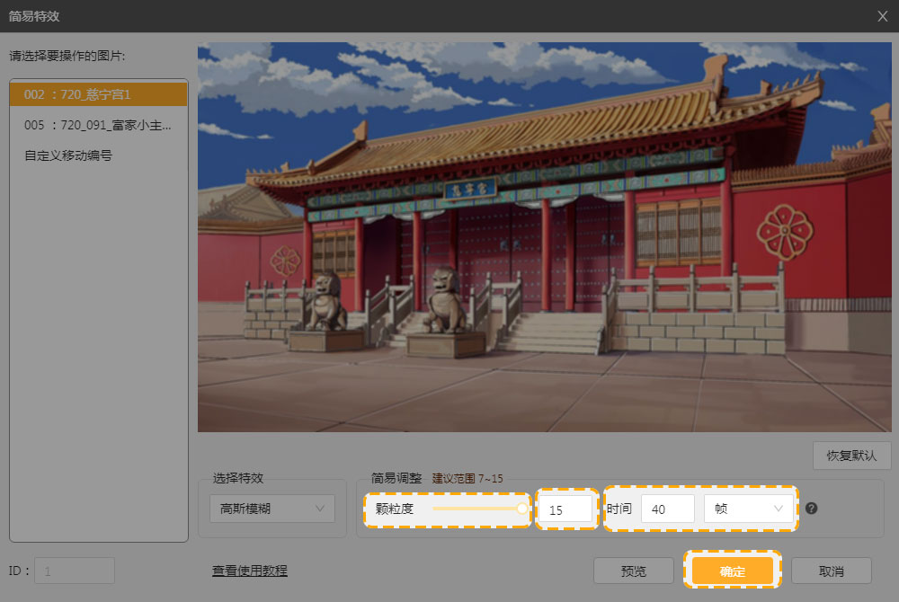Open the 查看使用教程 tutorial link
Image resolution: width=899 pixels, height=602 pixels.
250,571
